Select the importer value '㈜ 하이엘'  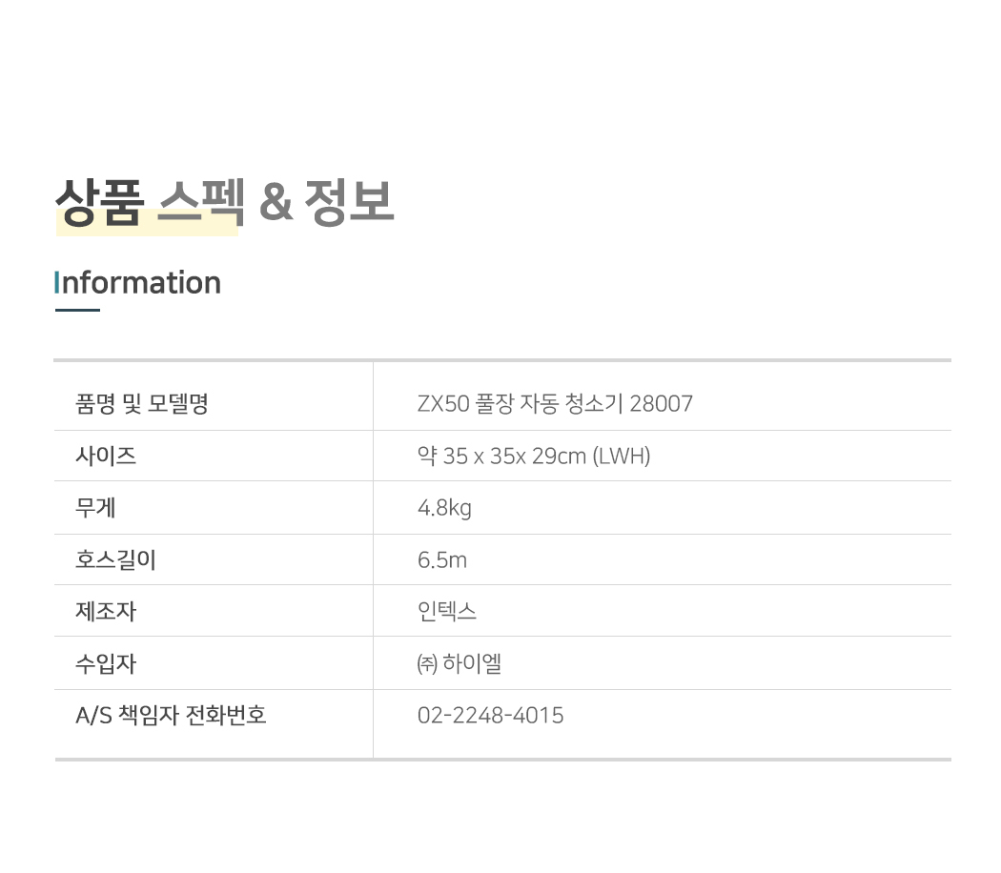coord(460,663)
